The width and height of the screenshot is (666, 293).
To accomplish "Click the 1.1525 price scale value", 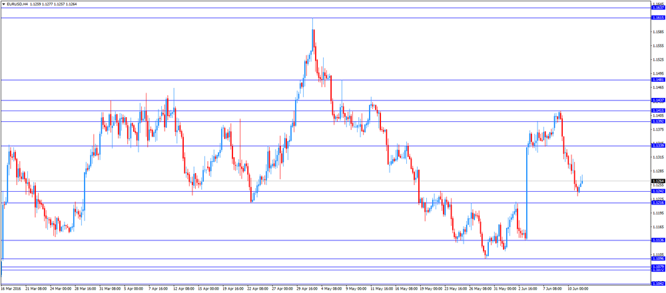I will click(659, 60).
